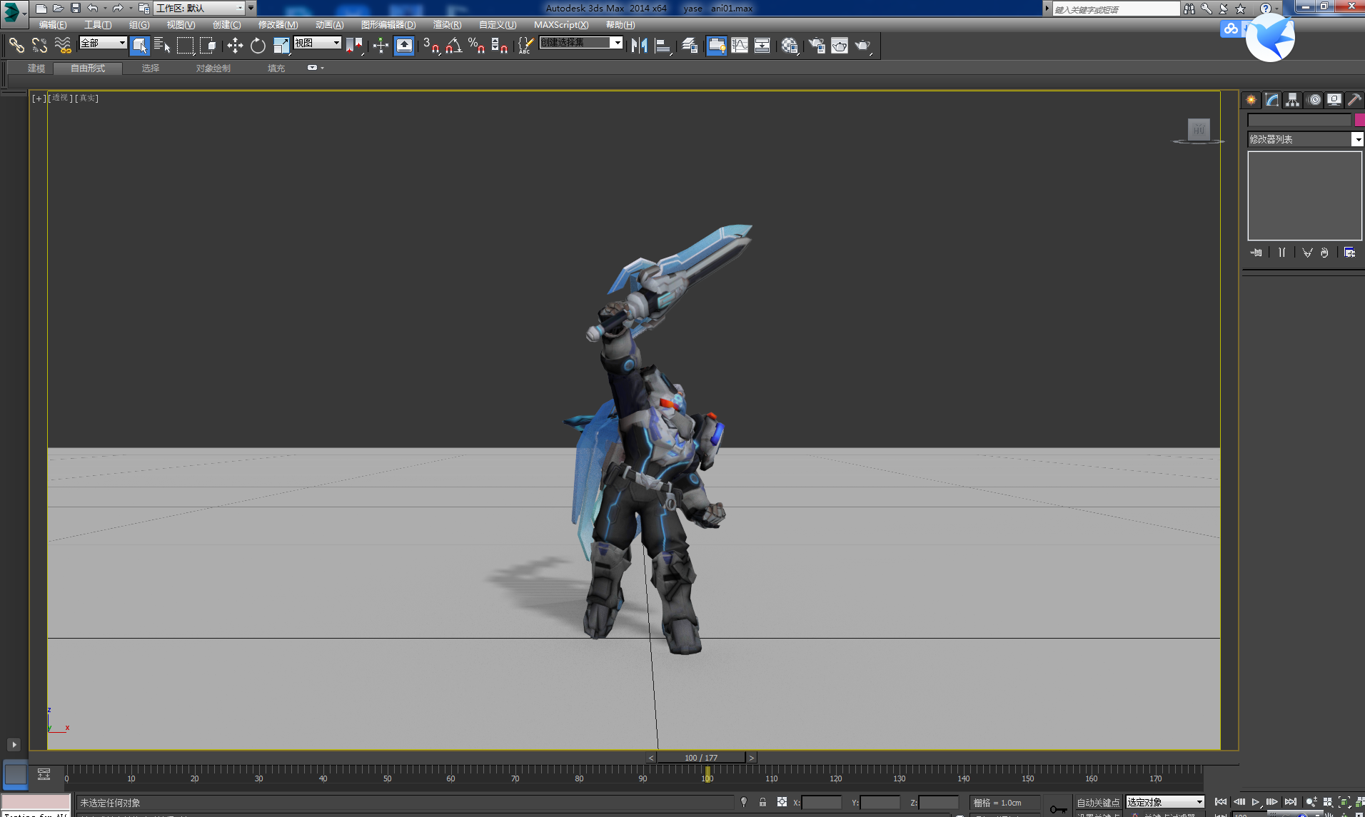
Task: Open the Curve Editor icon
Action: (x=740, y=46)
